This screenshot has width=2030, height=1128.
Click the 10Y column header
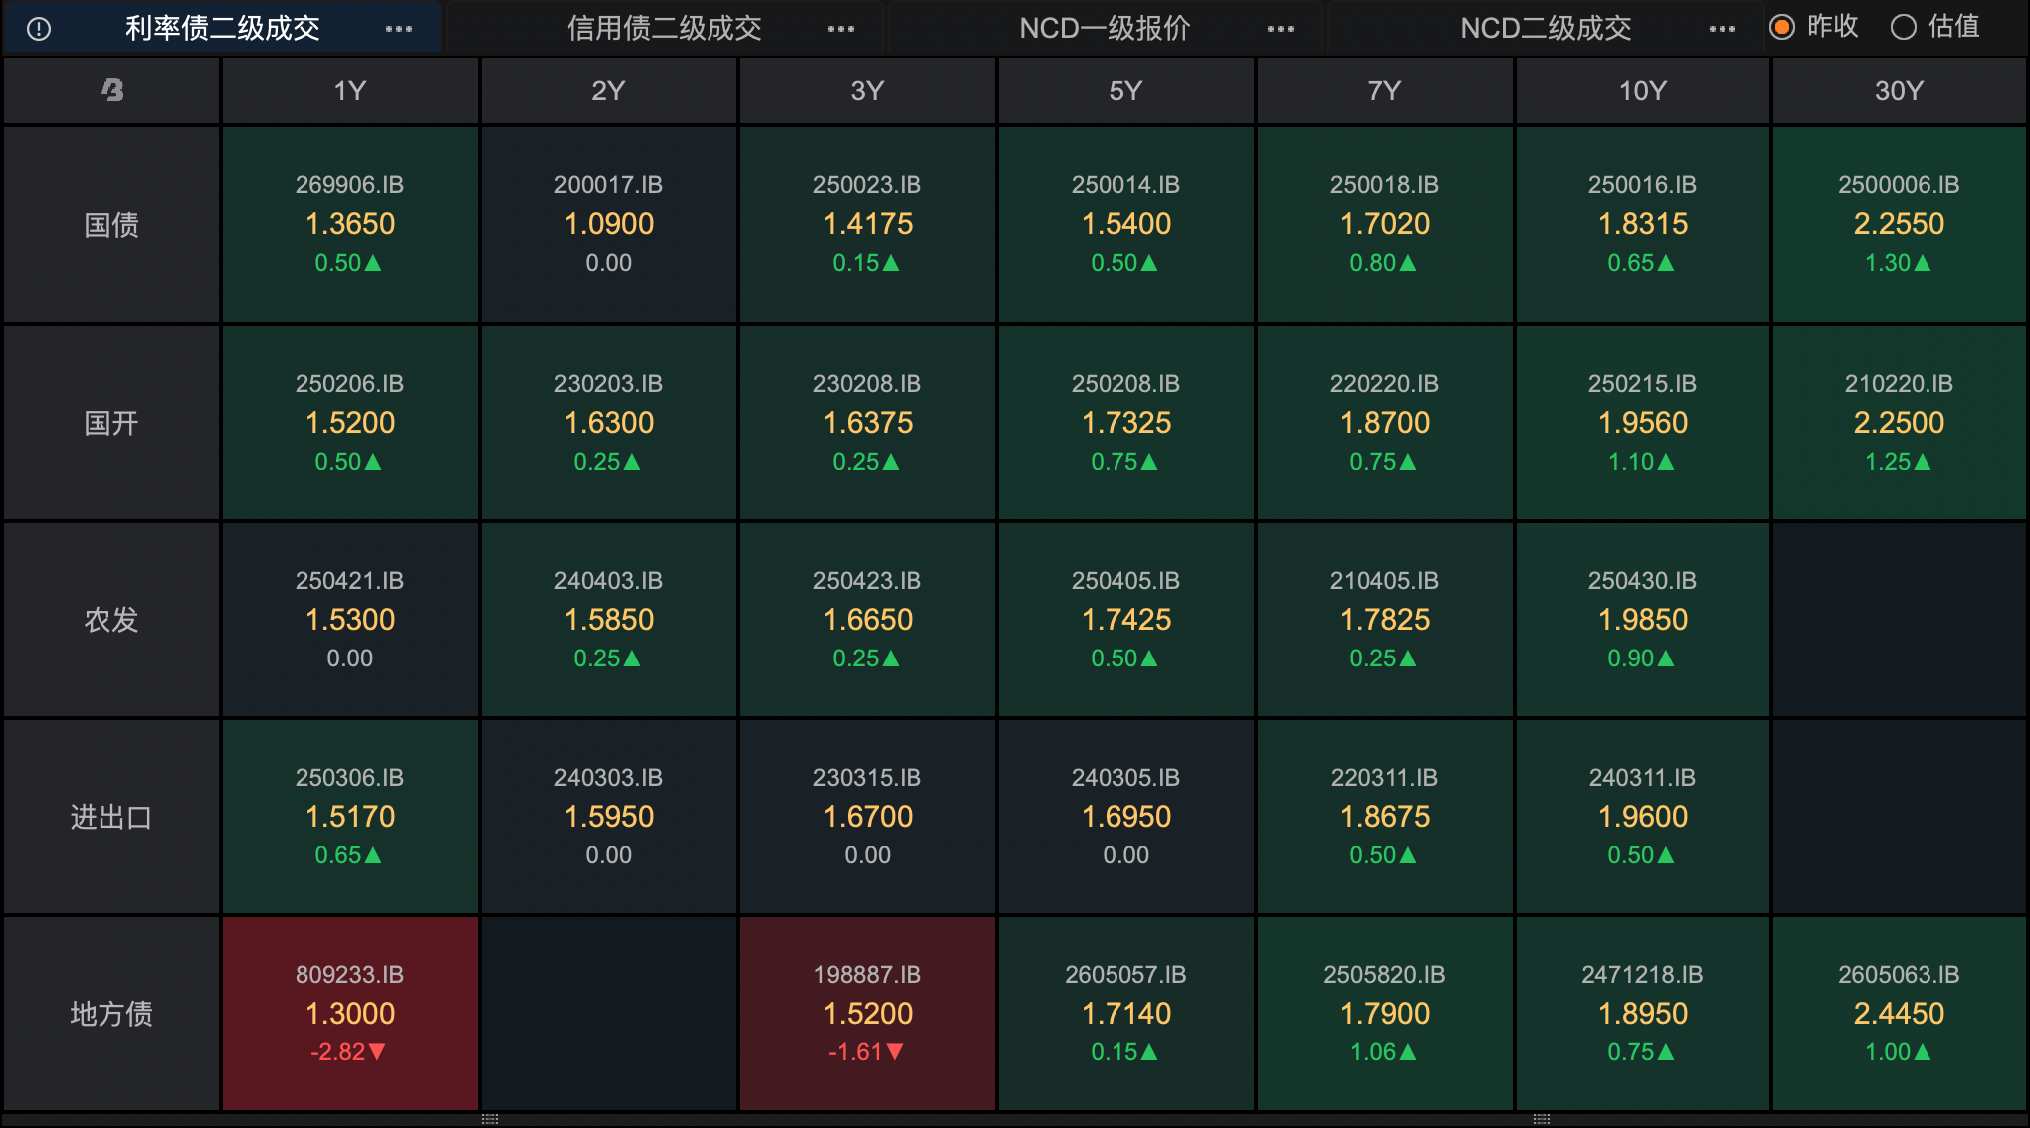click(x=1642, y=91)
